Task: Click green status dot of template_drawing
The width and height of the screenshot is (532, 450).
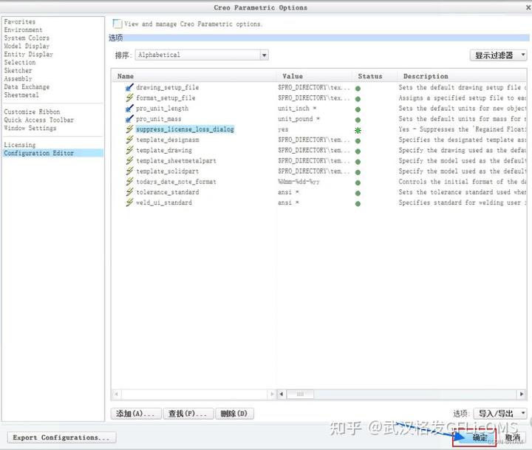Action: tap(358, 151)
